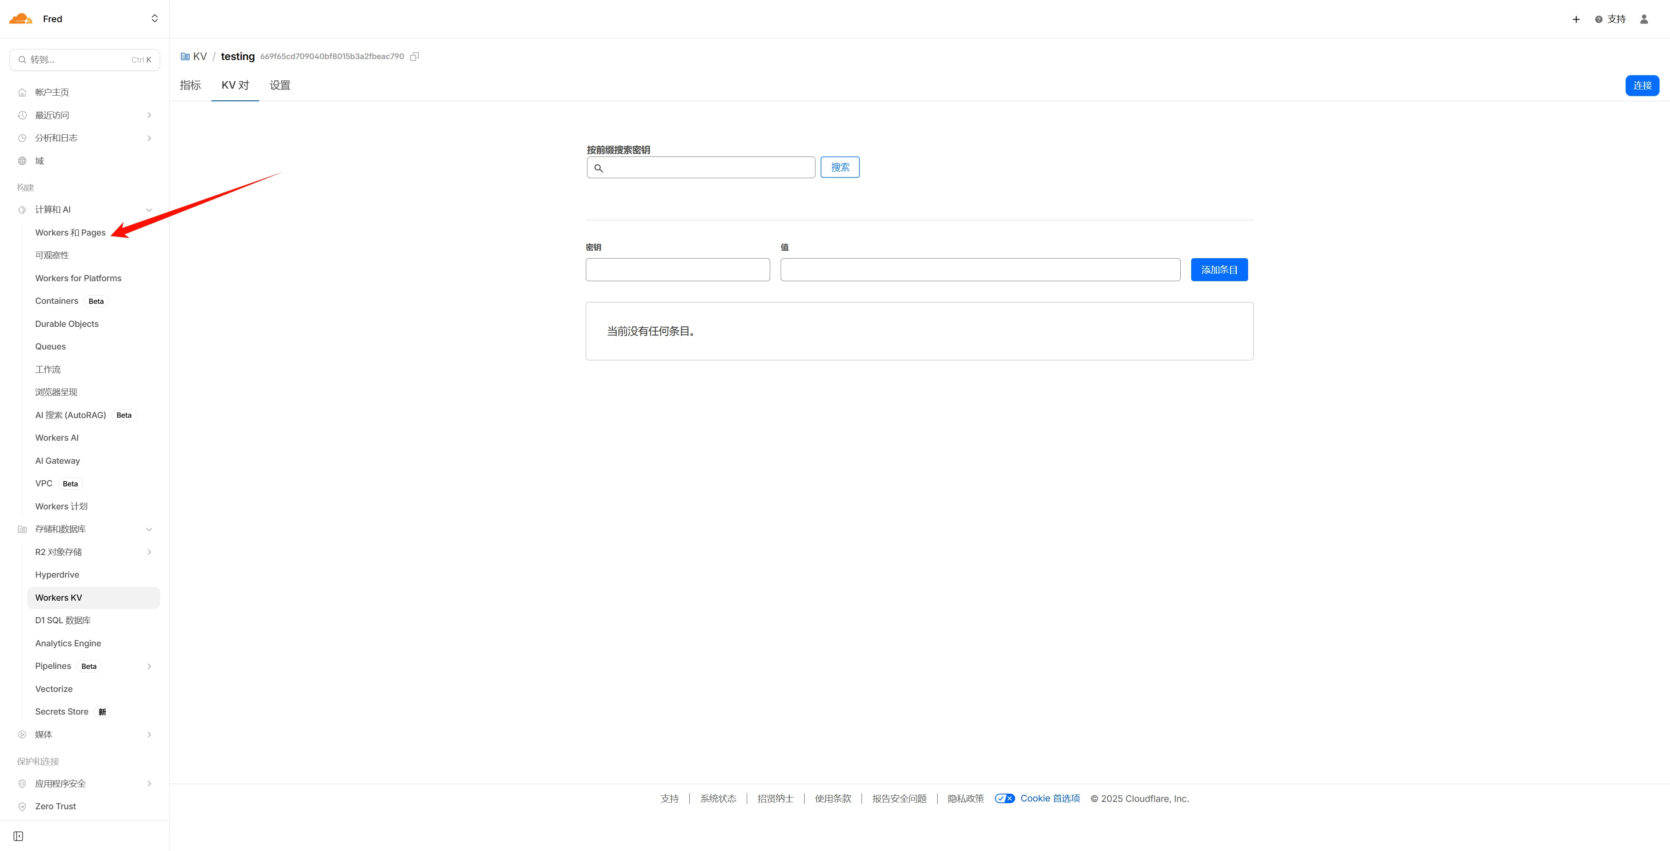The width and height of the screenshot is (1670, 851).
Task: Collapse the 存储和数据库 section
Action: 149,529
